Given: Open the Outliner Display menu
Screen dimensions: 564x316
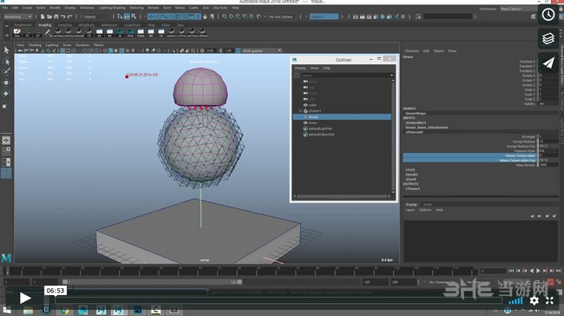Looking at the screenshot, I should tap(300, 68).
